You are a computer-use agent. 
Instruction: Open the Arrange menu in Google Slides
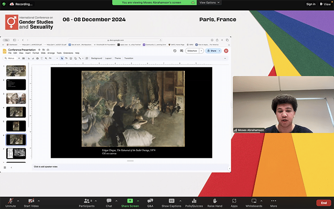pos(51,53)
